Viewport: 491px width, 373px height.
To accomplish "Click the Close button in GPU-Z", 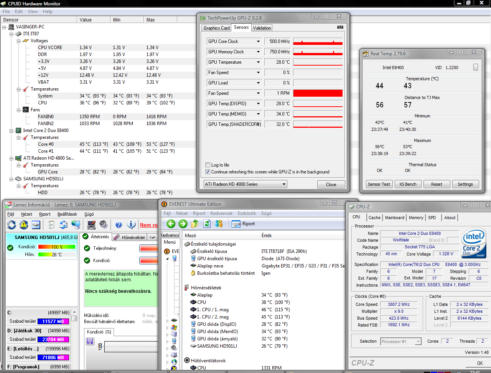I will (331, 185).
